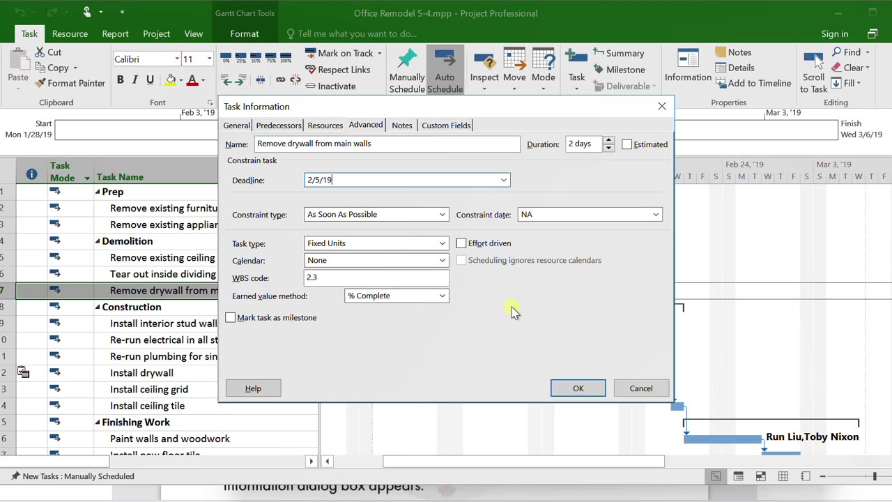Screen dimensions: 892x502
Task: Open the Calendar dropdown in dialog
Action: tap(442, 261)
